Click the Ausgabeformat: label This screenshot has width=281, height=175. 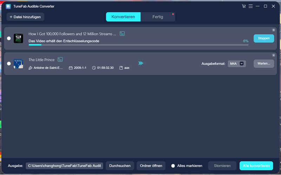(x=213, y=64)
